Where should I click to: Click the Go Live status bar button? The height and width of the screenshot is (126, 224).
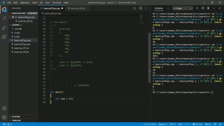197,124
